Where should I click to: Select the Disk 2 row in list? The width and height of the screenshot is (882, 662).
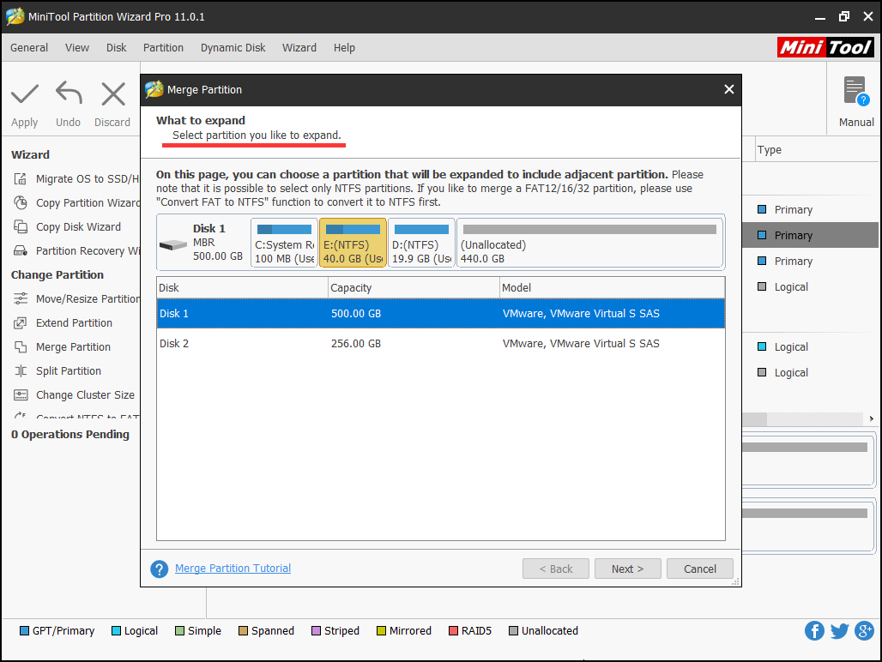pyautogui.click(x=441, y=343)
